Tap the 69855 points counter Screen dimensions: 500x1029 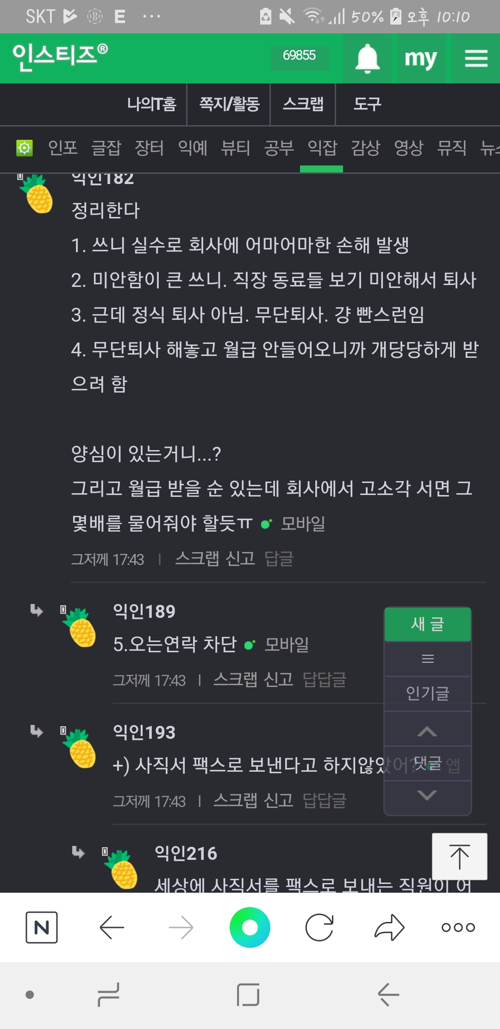click(x=300, y=56)
